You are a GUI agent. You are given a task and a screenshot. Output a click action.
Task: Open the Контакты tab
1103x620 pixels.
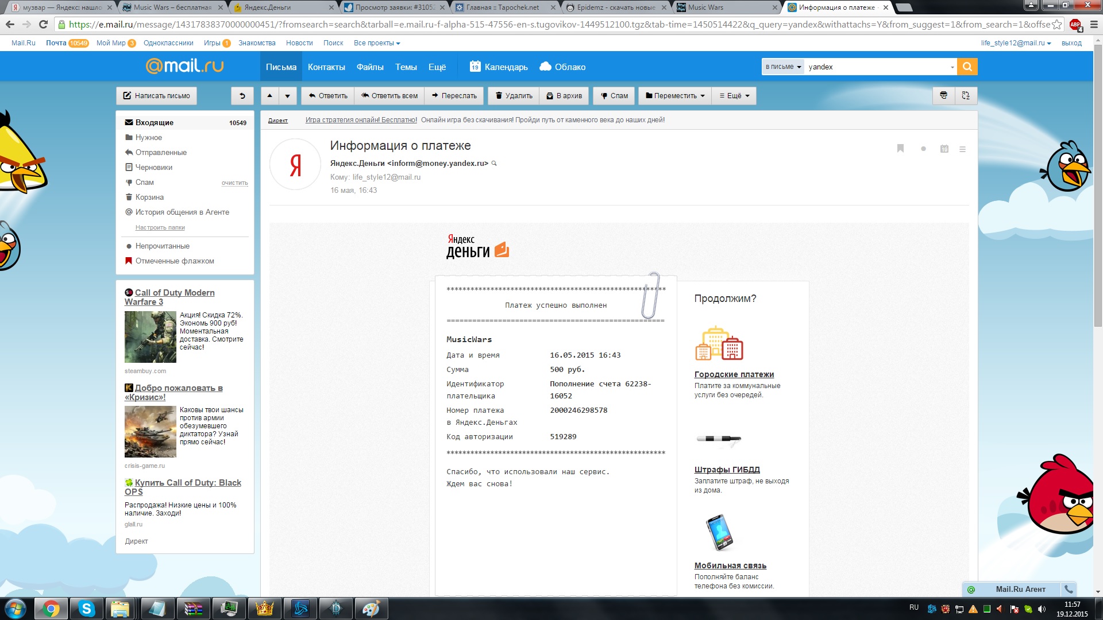point(326,67)
